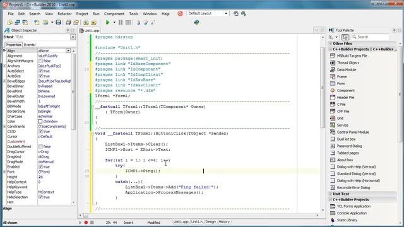Collapse the Button1Click function fold marker
This screenshot has height=227, width=404.
(x=92, y=134)
